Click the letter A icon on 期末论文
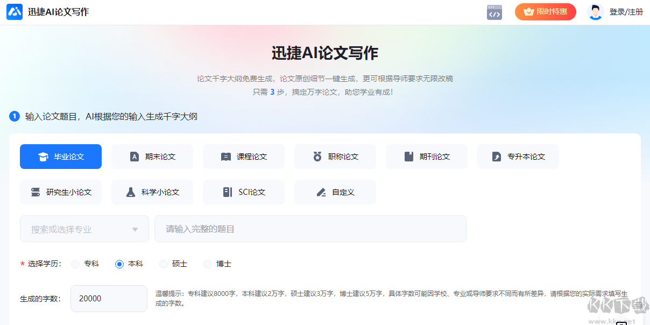 click(135, 157)
